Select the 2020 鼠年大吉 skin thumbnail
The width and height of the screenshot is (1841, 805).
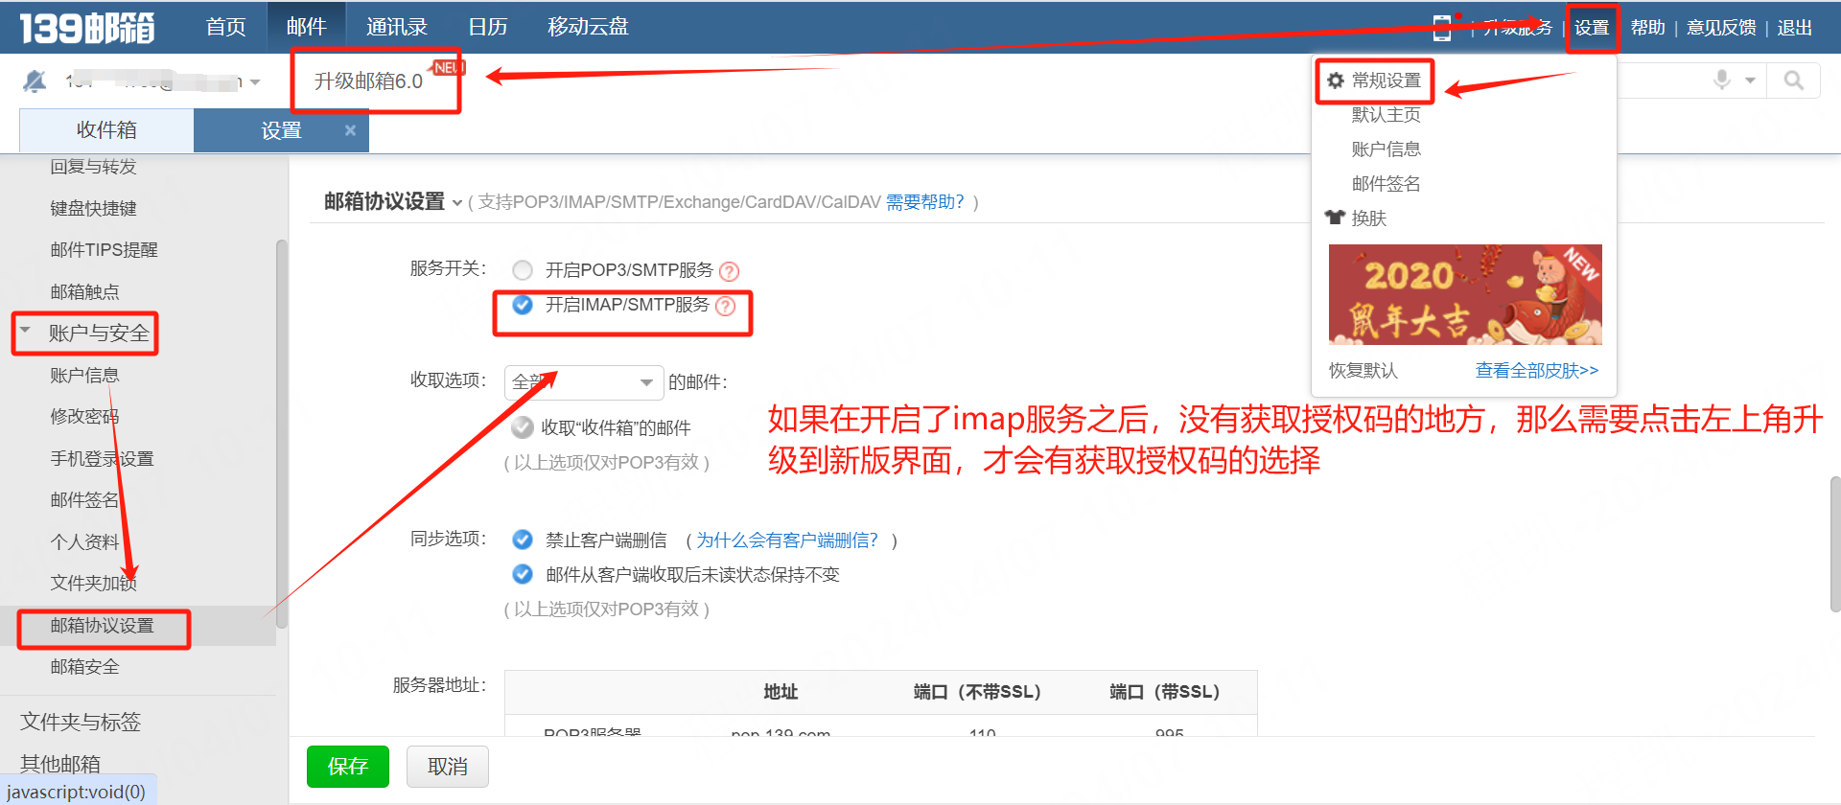point(1465,294)
